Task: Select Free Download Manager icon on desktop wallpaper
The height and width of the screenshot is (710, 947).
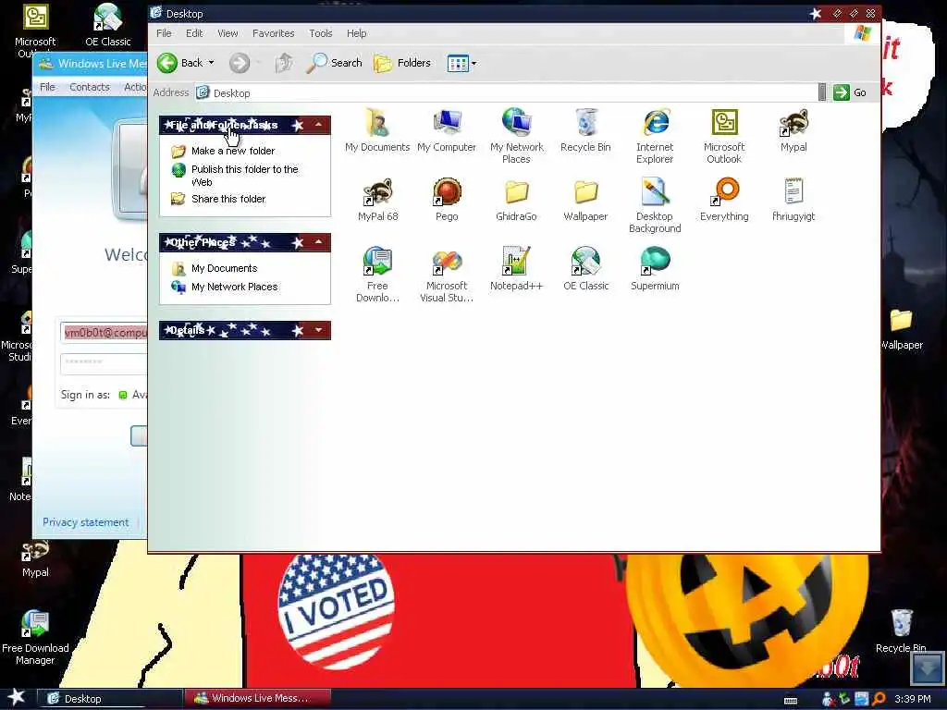Action: coord(35,637)
